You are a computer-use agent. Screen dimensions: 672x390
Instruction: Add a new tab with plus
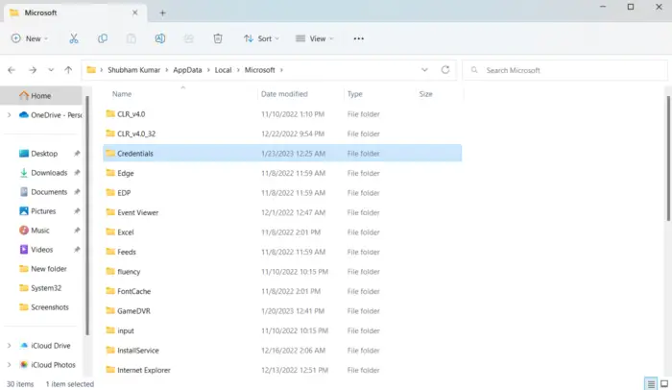tap(162, 12)
